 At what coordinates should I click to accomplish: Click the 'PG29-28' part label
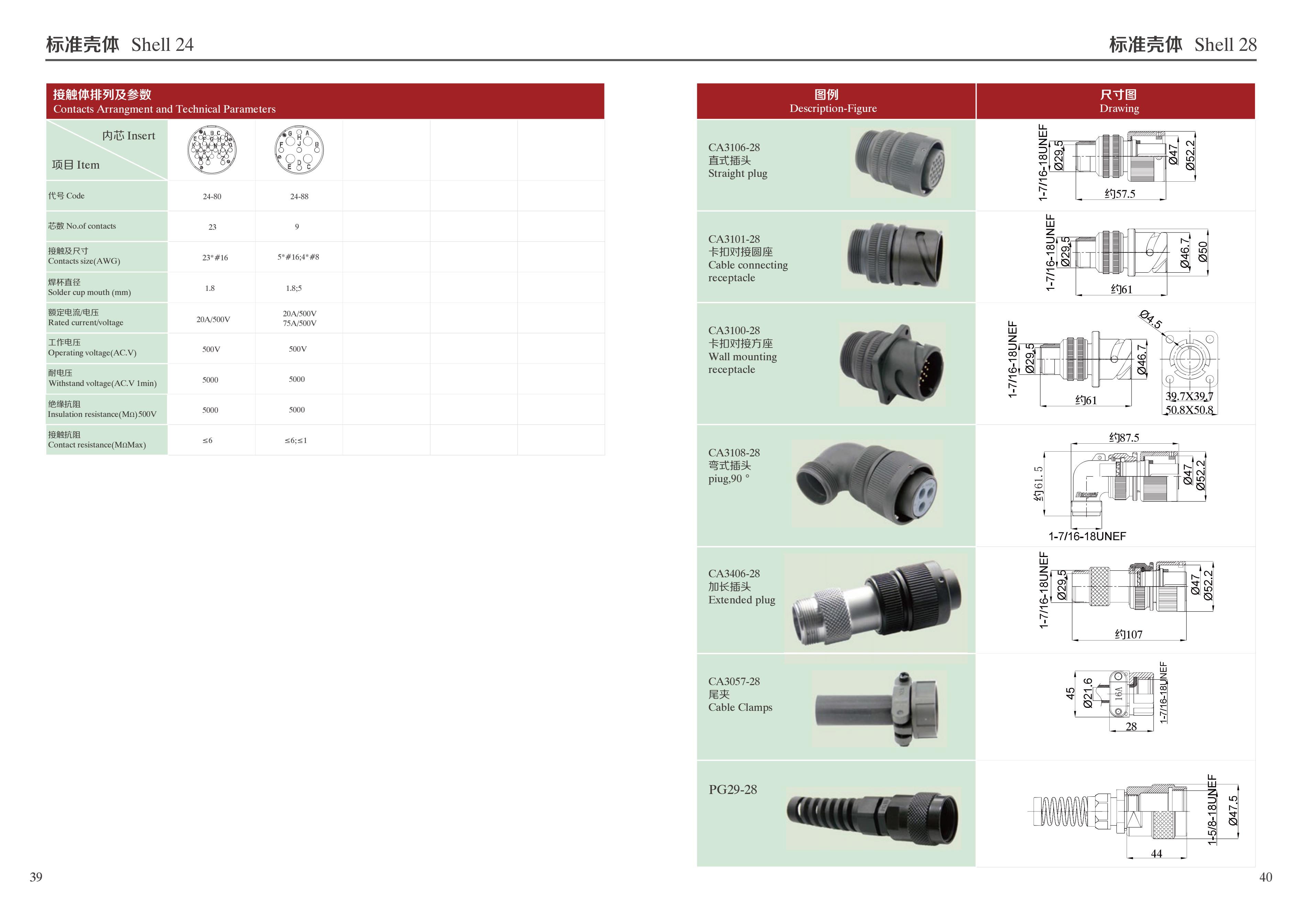(733, 789)
